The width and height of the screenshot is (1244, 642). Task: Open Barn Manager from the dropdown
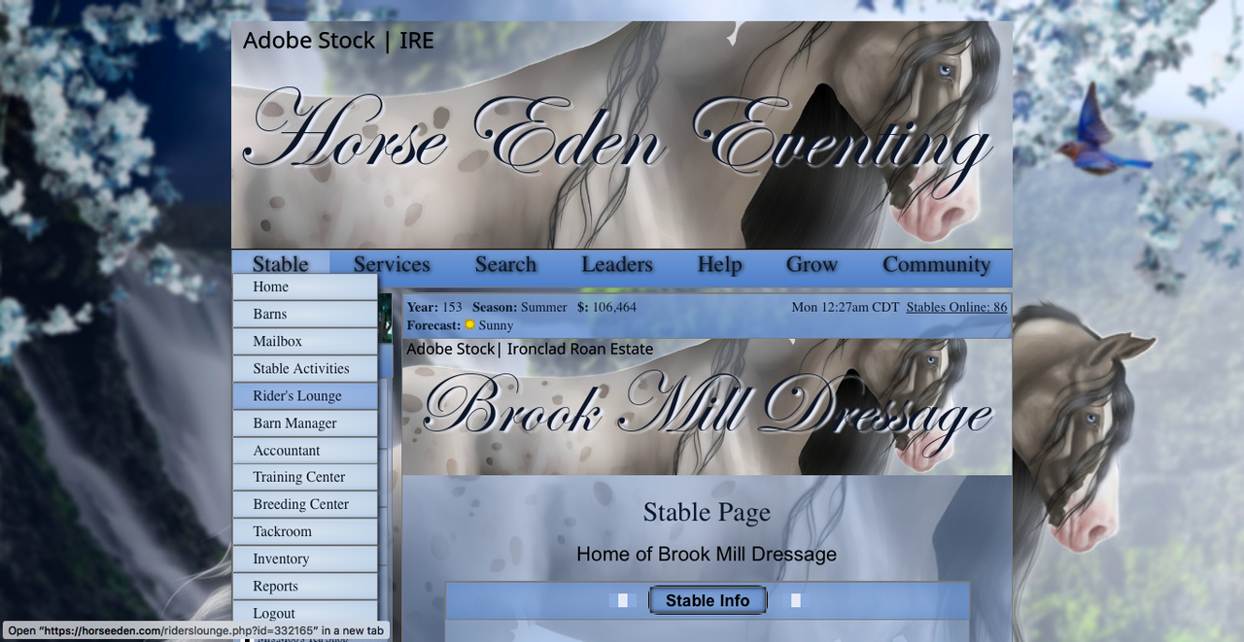[305, 422]
